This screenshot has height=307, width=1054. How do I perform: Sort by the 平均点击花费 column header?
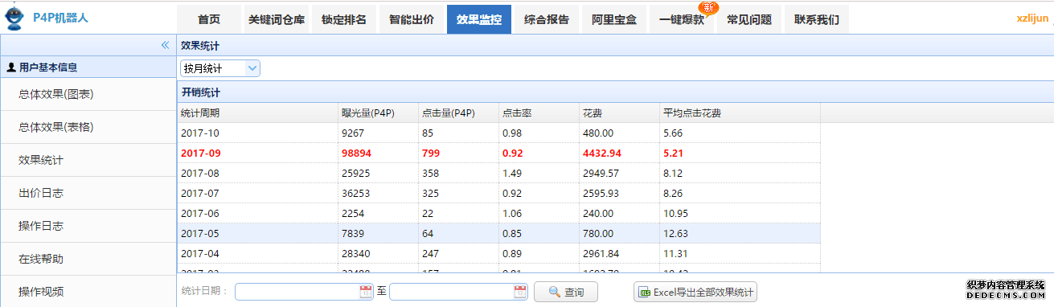(740, 113)
